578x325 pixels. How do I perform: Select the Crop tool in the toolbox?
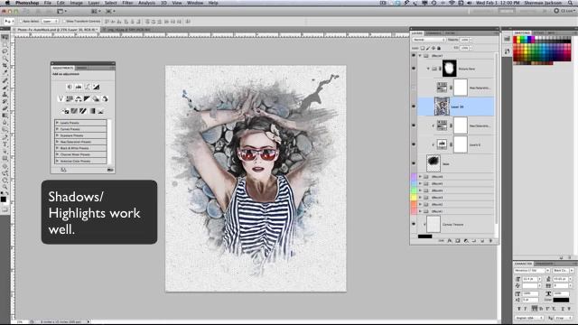click(x=5, y=66)
